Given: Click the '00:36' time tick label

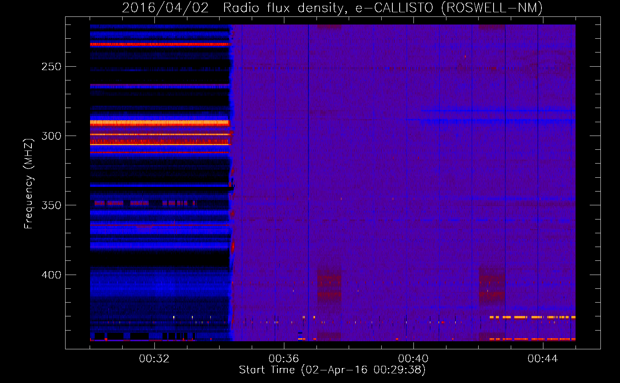Looking at the screenshot, I should tap(284, 358).
